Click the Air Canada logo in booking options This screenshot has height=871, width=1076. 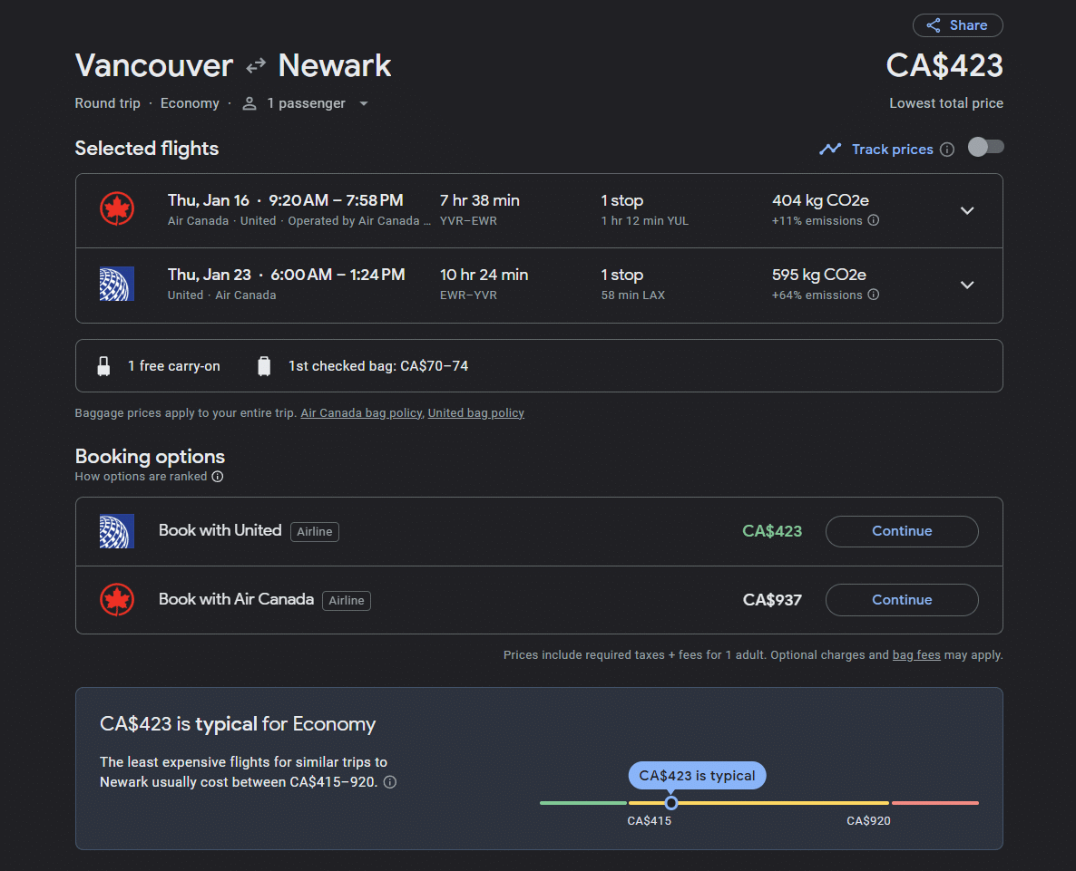coord(117,600)
